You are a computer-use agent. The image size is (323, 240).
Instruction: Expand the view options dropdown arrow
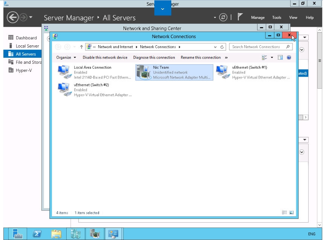pos(272,57)
